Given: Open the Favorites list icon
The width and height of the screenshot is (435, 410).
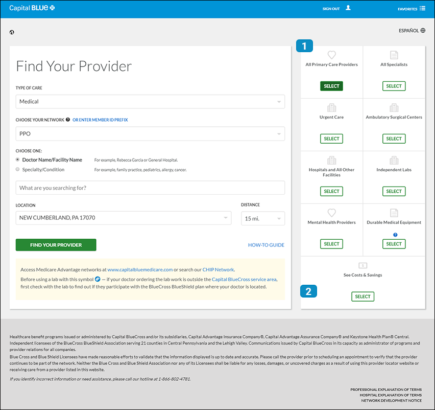Looking at the screenshot, I should click(422, 8).
